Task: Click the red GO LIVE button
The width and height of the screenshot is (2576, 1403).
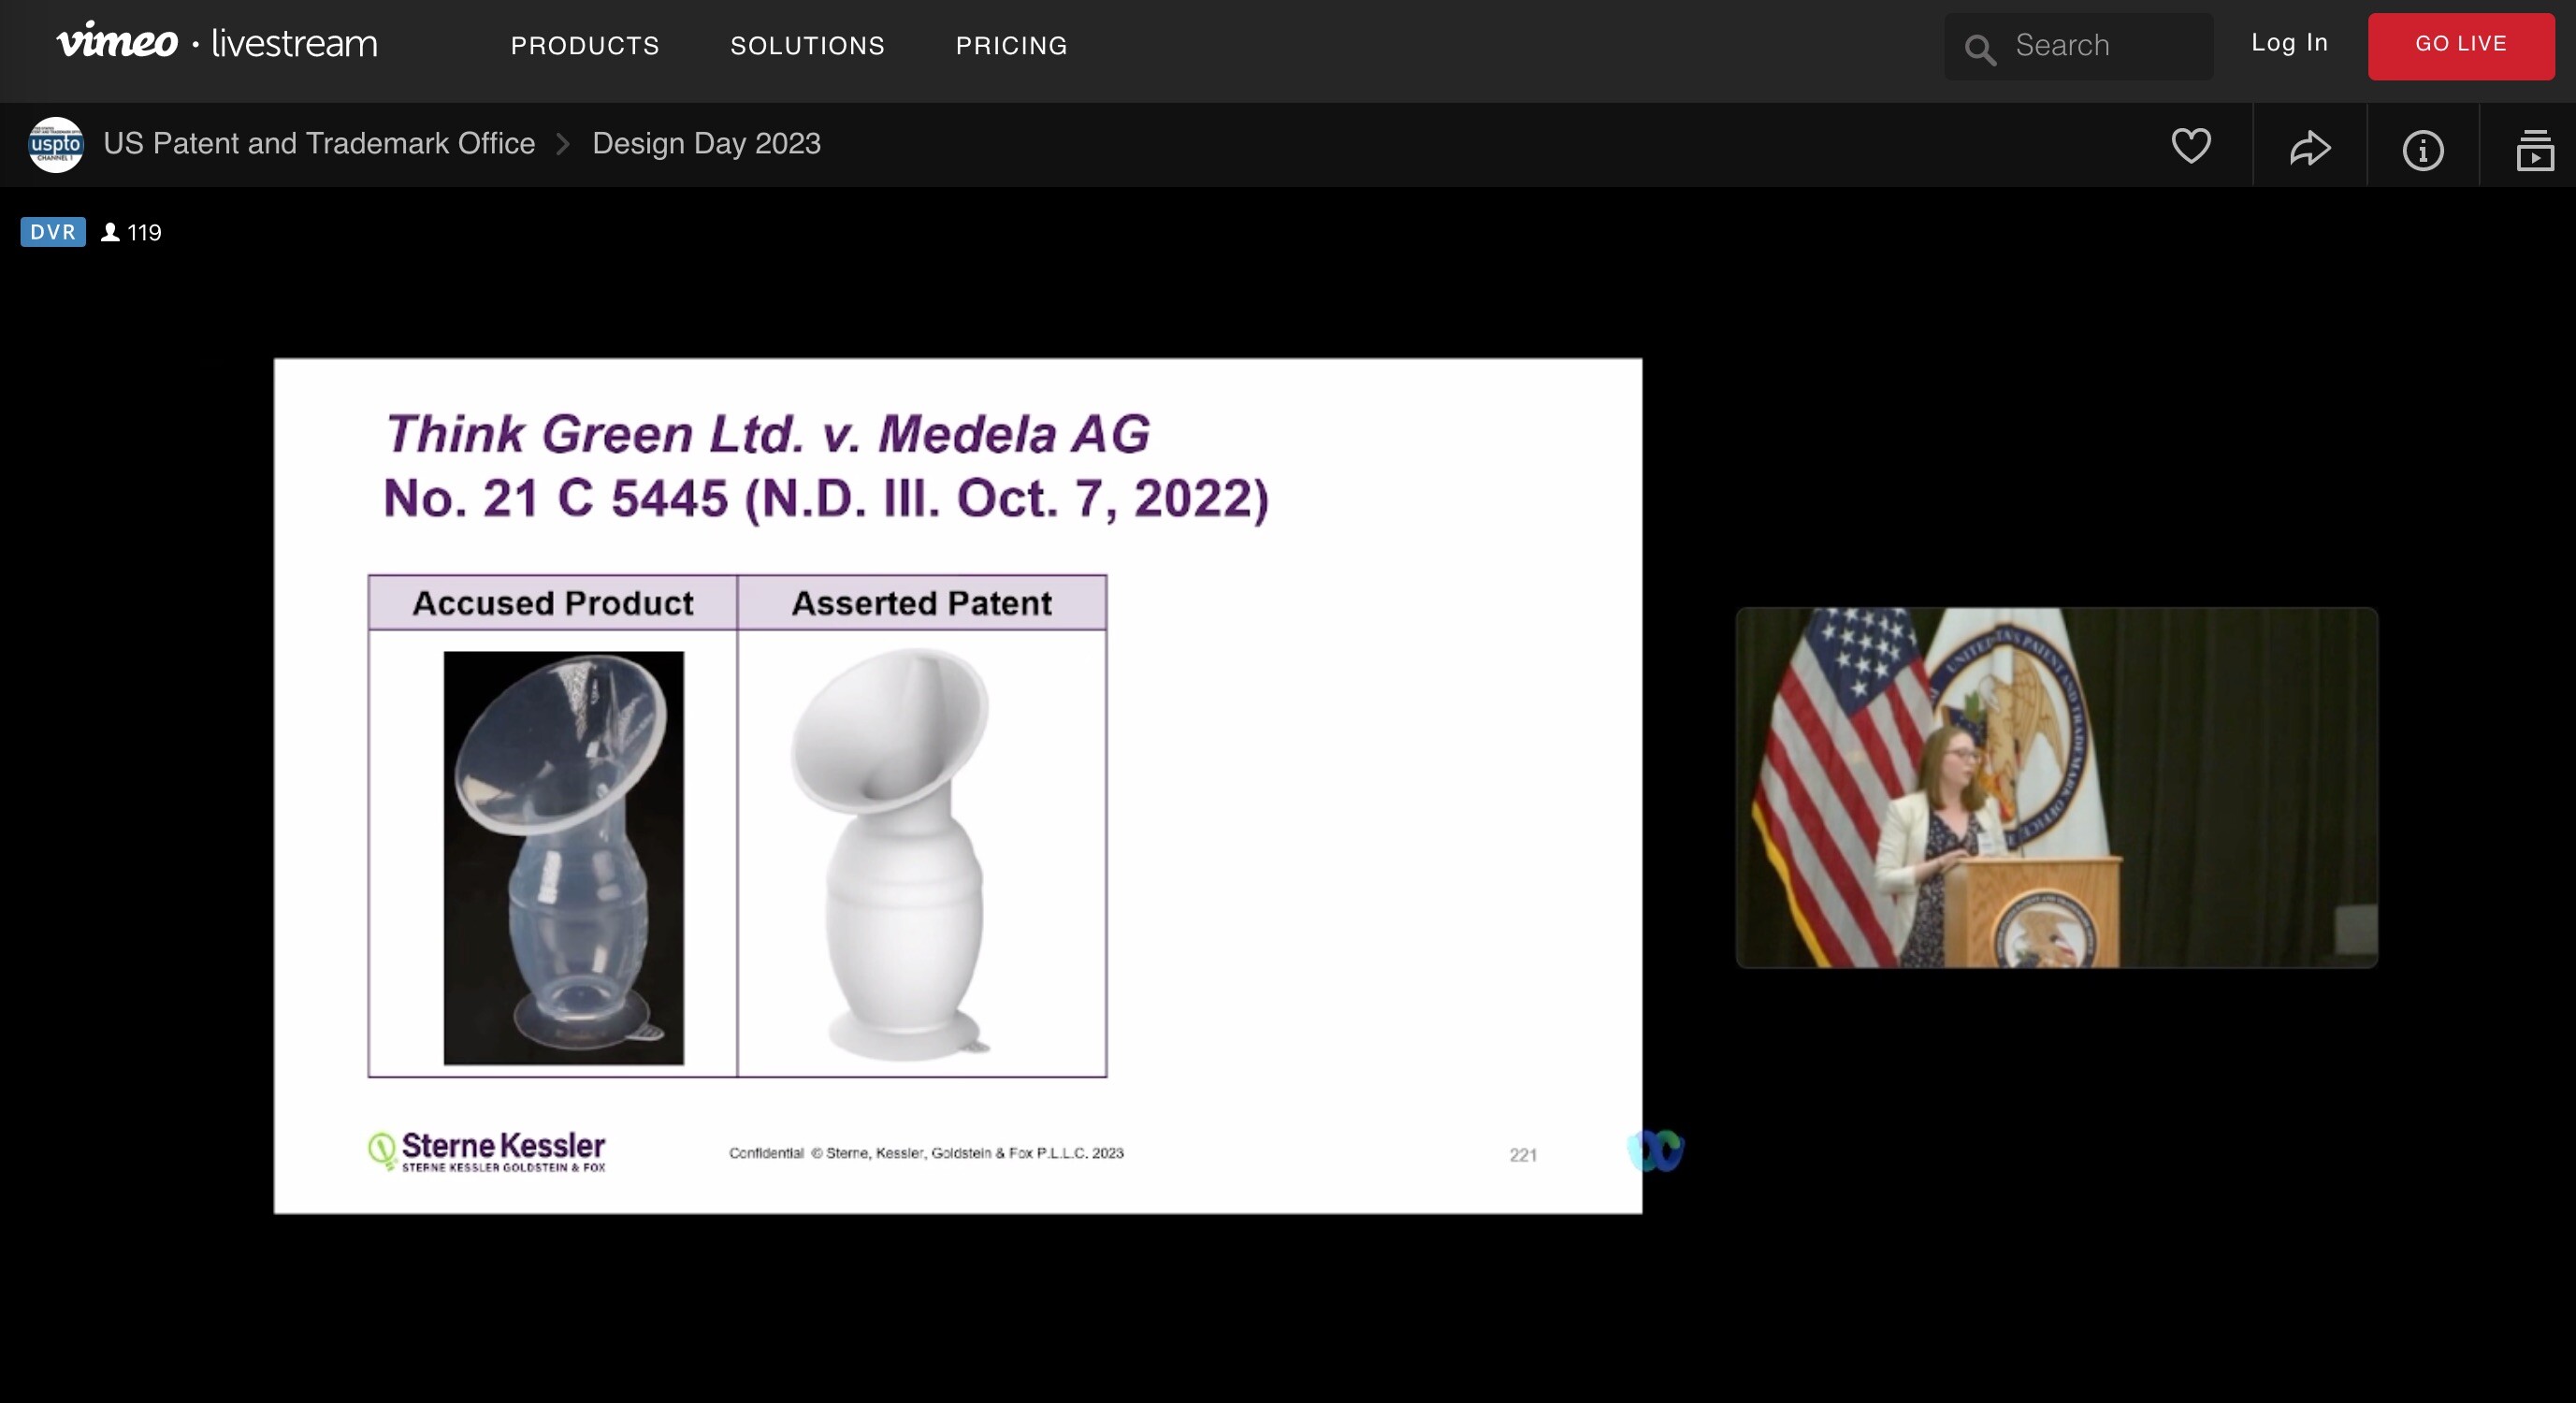Action: coord(2461,46)
